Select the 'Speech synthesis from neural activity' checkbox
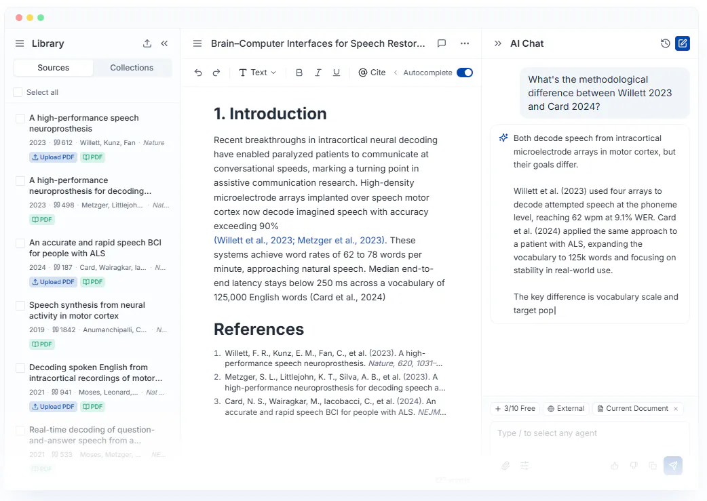 tap(20, 306)
